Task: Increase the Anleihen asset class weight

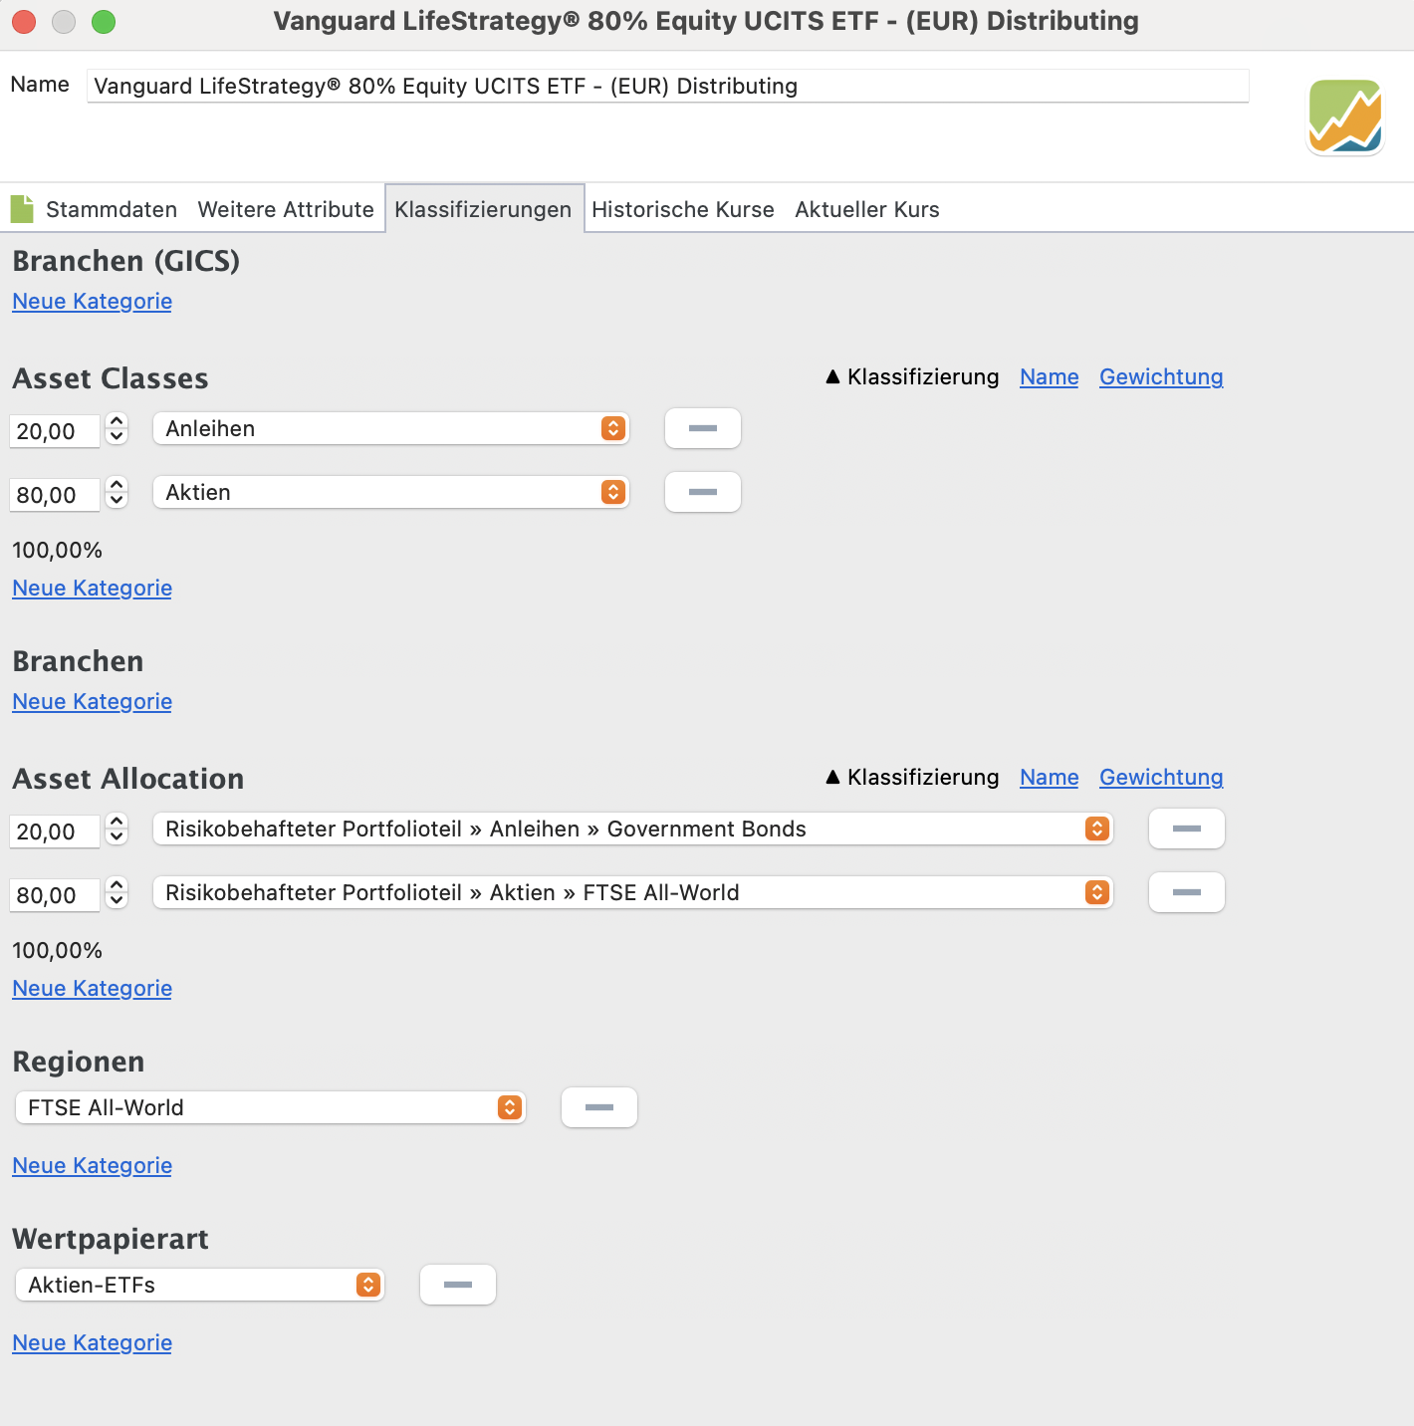Action: click(118, 421)
